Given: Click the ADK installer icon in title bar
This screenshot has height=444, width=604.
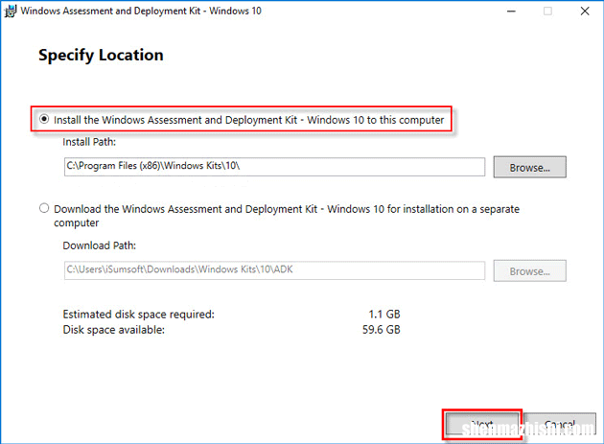Looking at the screenshot, I should 10,12.
